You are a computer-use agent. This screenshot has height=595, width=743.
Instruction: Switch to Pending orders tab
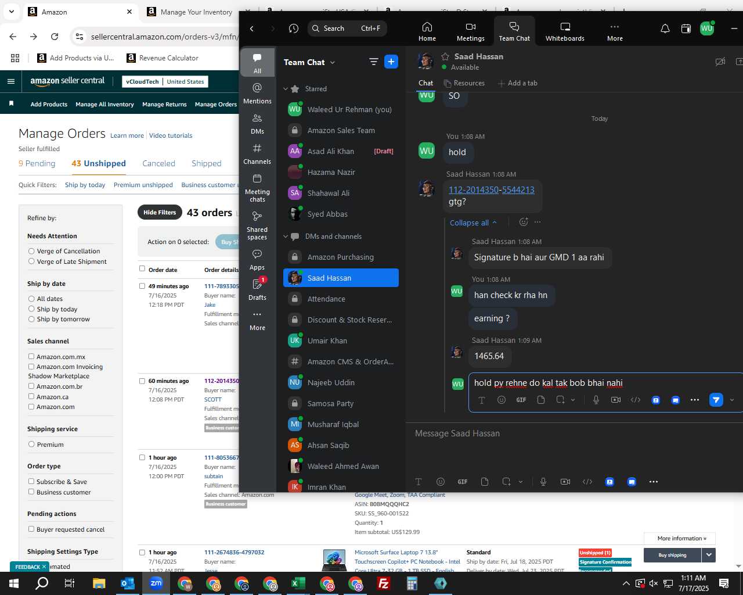[x=37, y=163]
